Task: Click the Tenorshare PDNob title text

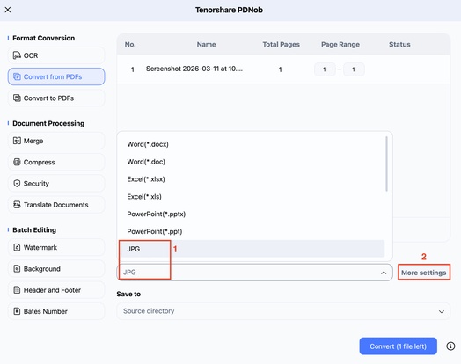Action: point(229,10)
